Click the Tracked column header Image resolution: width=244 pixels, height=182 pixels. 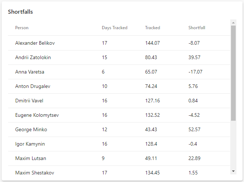tap(152, 28)
